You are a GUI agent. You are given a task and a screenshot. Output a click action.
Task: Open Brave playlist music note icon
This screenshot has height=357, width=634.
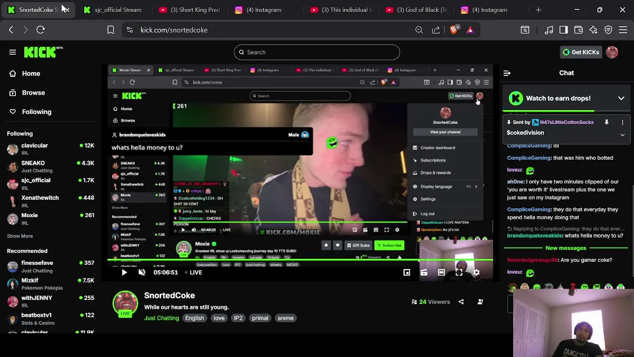pos(549,30)
